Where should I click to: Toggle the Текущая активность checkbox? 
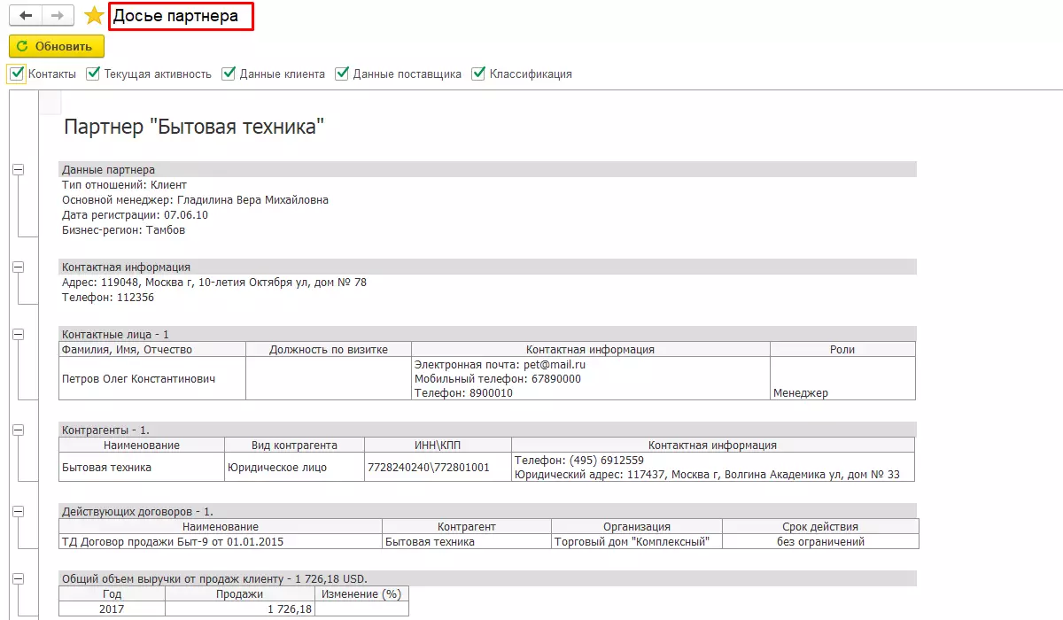click(x=93, y=74)
